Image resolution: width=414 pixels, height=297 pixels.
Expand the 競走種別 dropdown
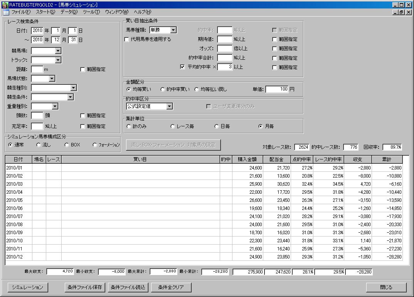click(73, 87)
